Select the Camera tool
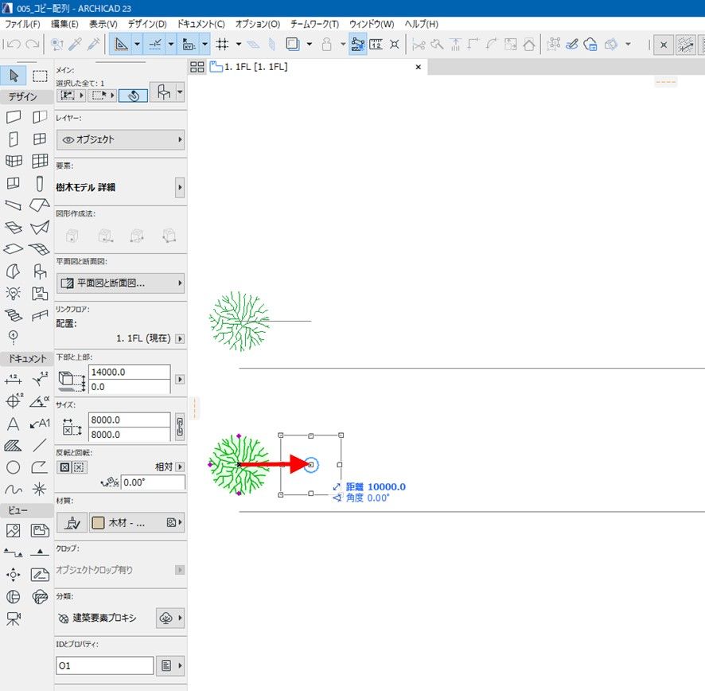 coord(14,619)
